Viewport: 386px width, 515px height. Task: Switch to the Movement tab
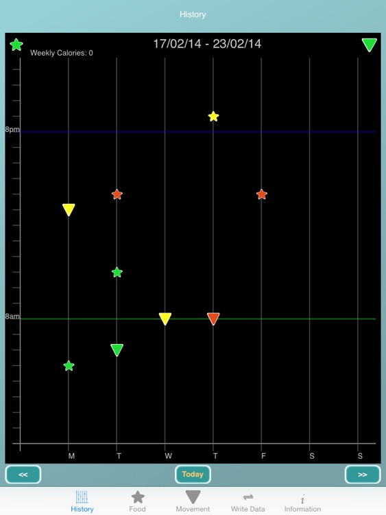[193, 501]
